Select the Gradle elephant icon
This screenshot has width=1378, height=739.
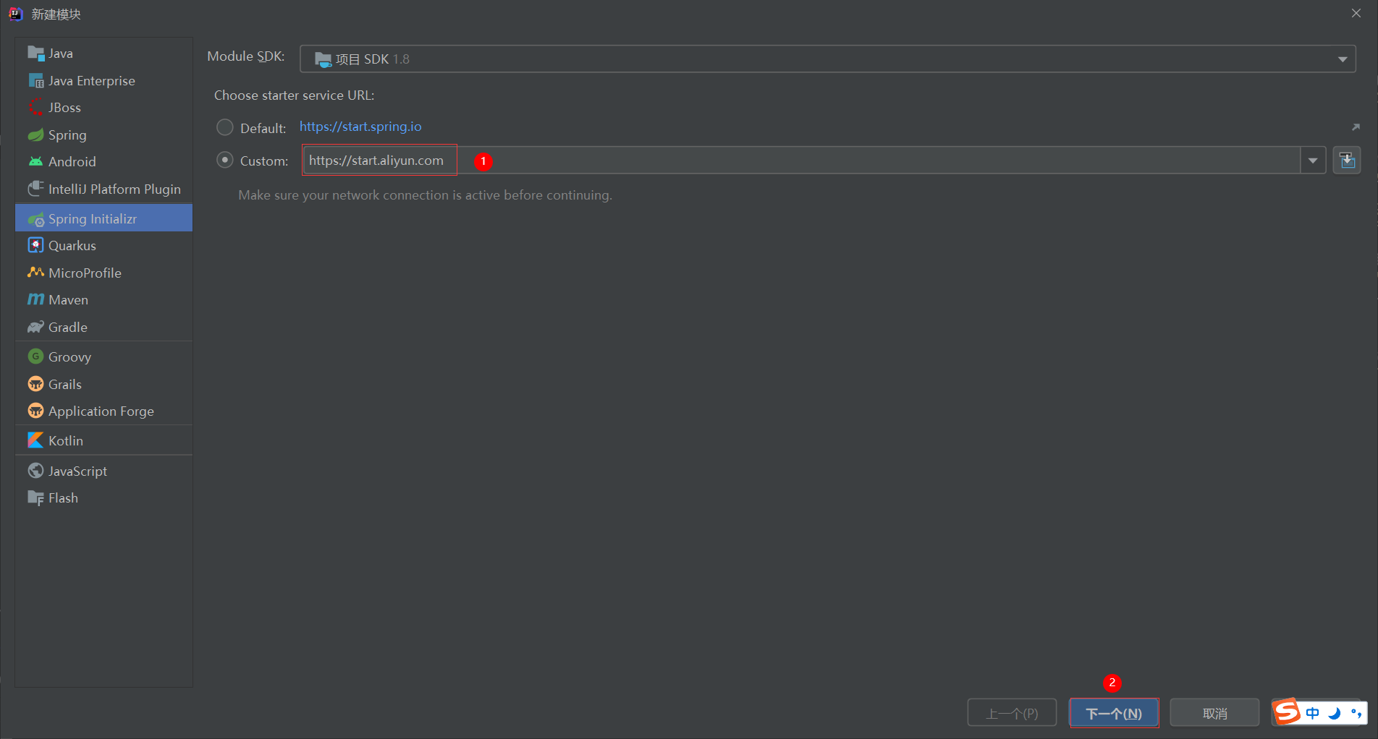(x=35, y=328)
